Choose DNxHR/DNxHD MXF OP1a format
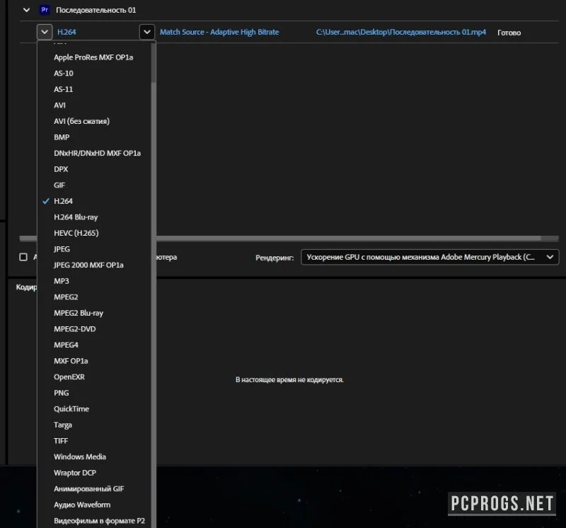Viewport: 566px width, 528px height. [97, 153]
